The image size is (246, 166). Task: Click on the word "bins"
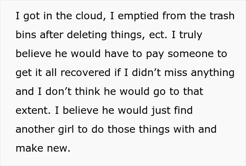click(x=26, y=35)
